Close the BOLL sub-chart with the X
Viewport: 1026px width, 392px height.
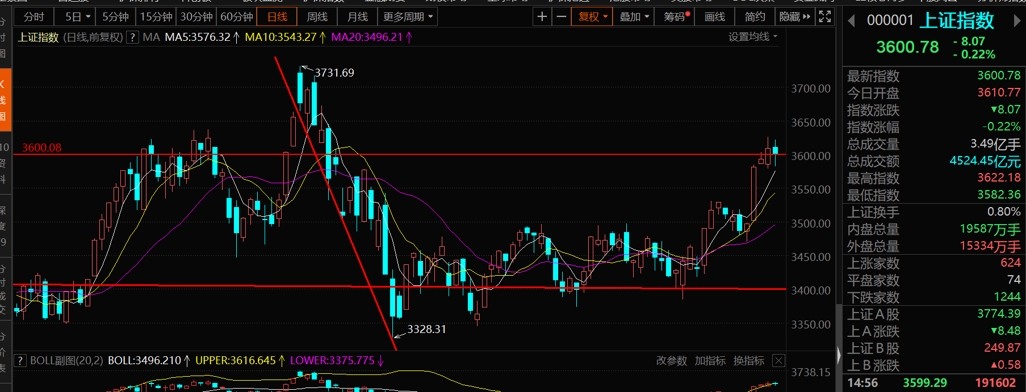(779, 360)
